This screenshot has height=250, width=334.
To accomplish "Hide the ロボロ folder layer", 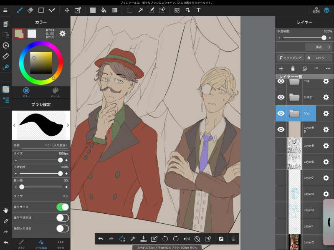I will [x=281, y=97].
